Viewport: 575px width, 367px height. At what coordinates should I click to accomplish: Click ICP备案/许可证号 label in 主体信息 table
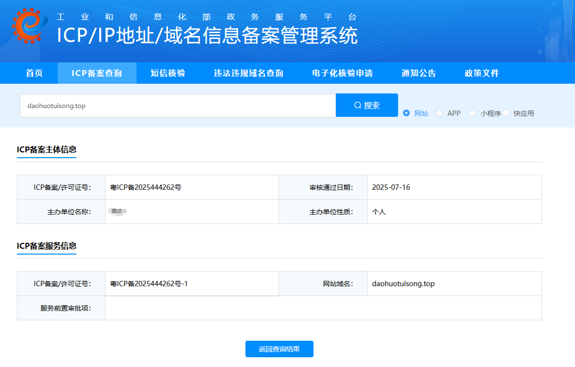[61, 187]
